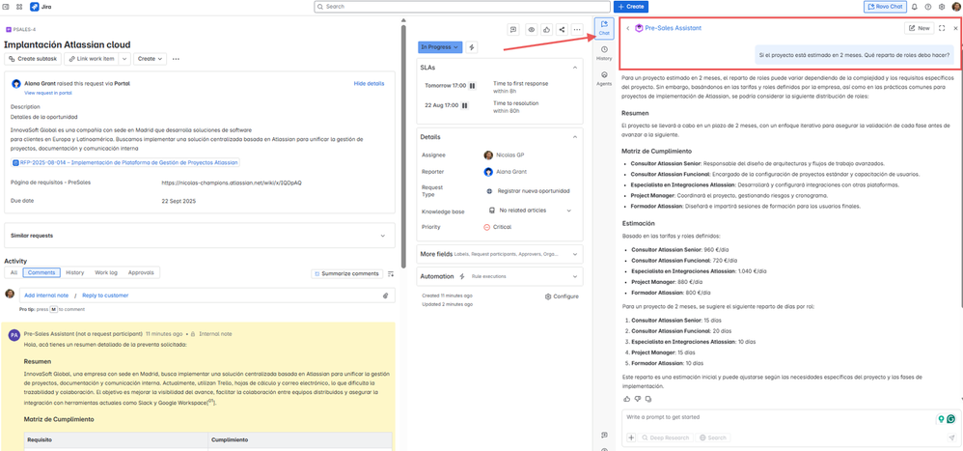Send the prompt with the arrow icon

951,438
